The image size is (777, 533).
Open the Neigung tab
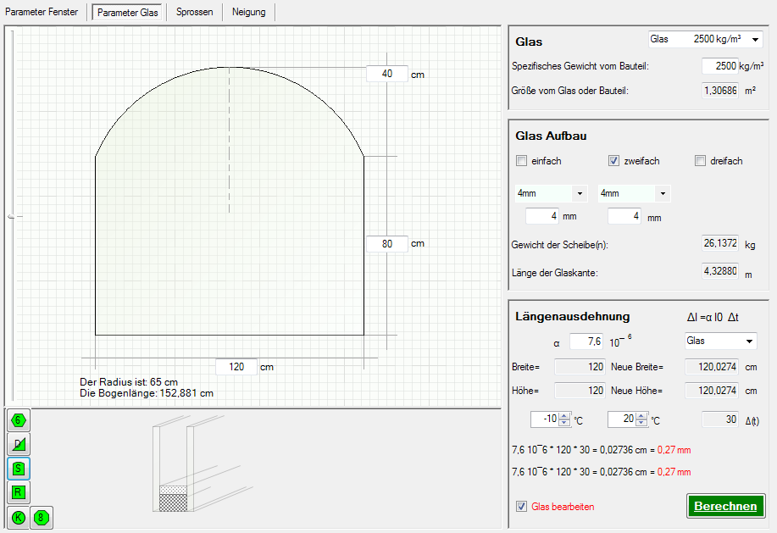pos(248,12)
